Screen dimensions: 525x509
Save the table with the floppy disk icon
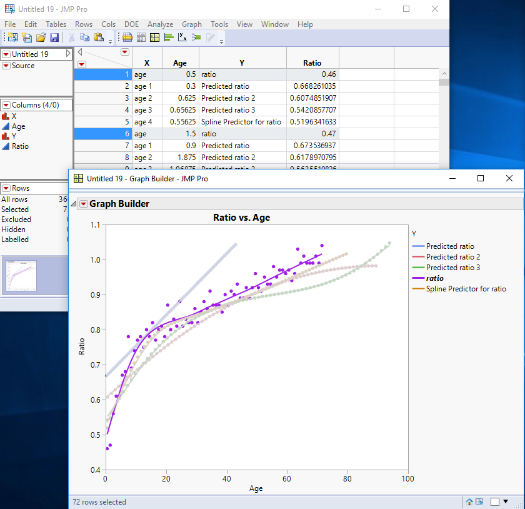[x=54, y=38]
